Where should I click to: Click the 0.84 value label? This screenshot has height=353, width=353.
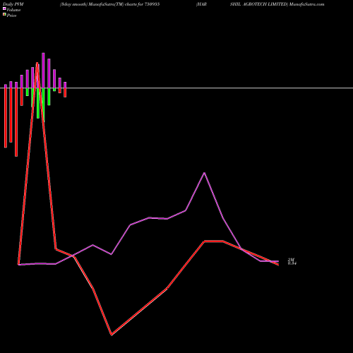(x=292, y=263)
